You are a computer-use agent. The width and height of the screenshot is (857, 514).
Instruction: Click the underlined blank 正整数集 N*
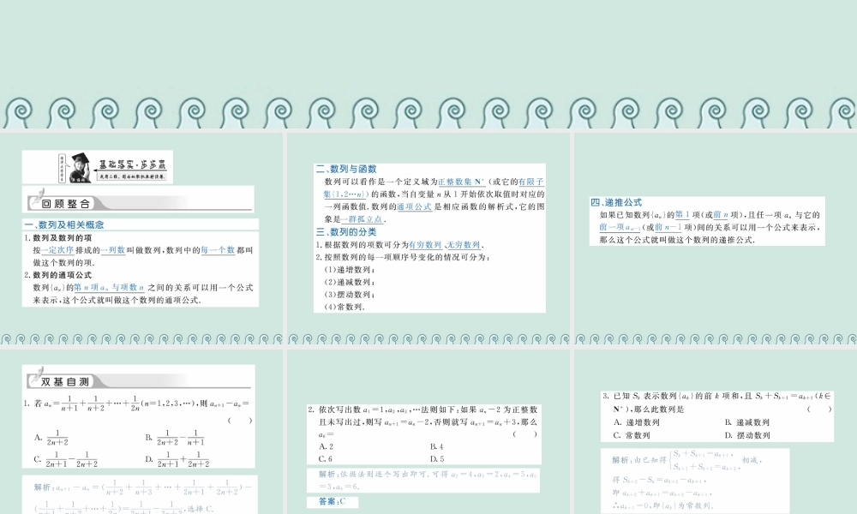[461, 182]
